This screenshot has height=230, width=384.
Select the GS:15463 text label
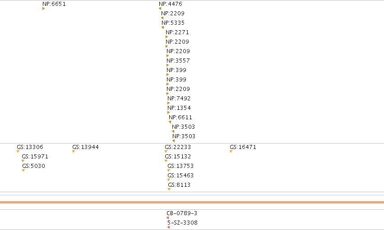point(180,175)
